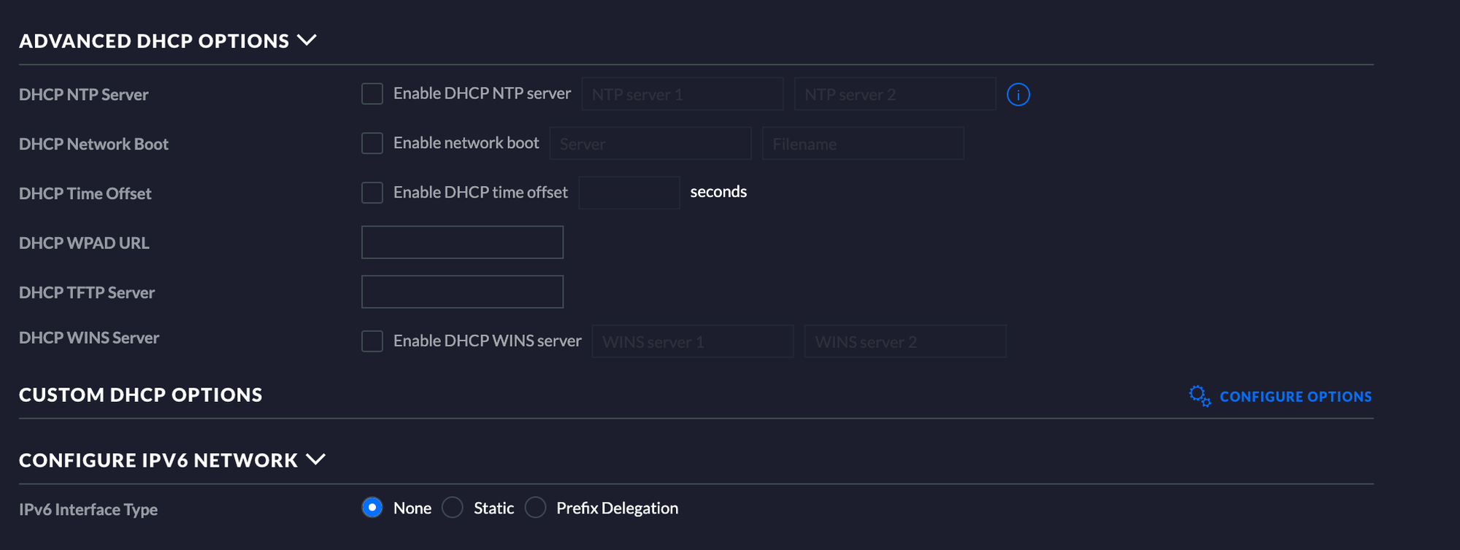Select Prefix Delegation radio option
The height and width of the screenshot is (550, 1460).
click(535, 508)
